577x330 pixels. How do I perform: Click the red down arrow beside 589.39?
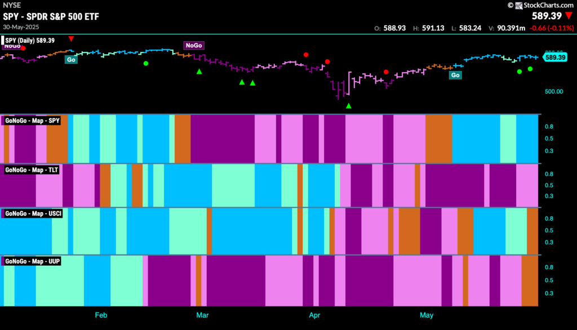(569, 16)
